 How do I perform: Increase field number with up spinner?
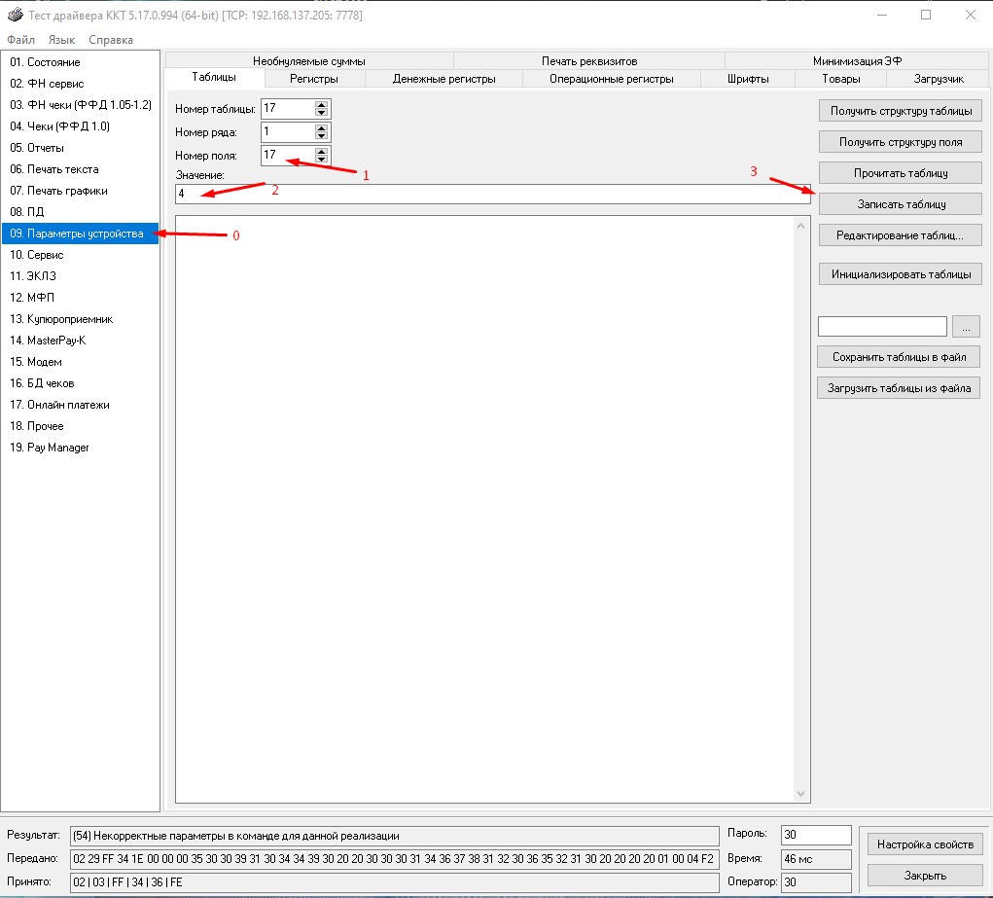pos(321,152)
